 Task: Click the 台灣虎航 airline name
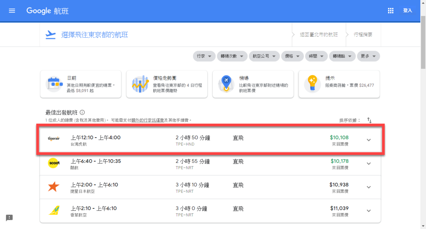click(78, 144)
